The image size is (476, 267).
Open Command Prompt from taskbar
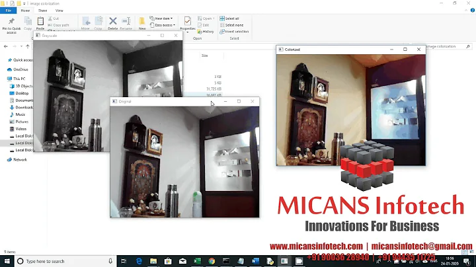[x=226, y=261]
